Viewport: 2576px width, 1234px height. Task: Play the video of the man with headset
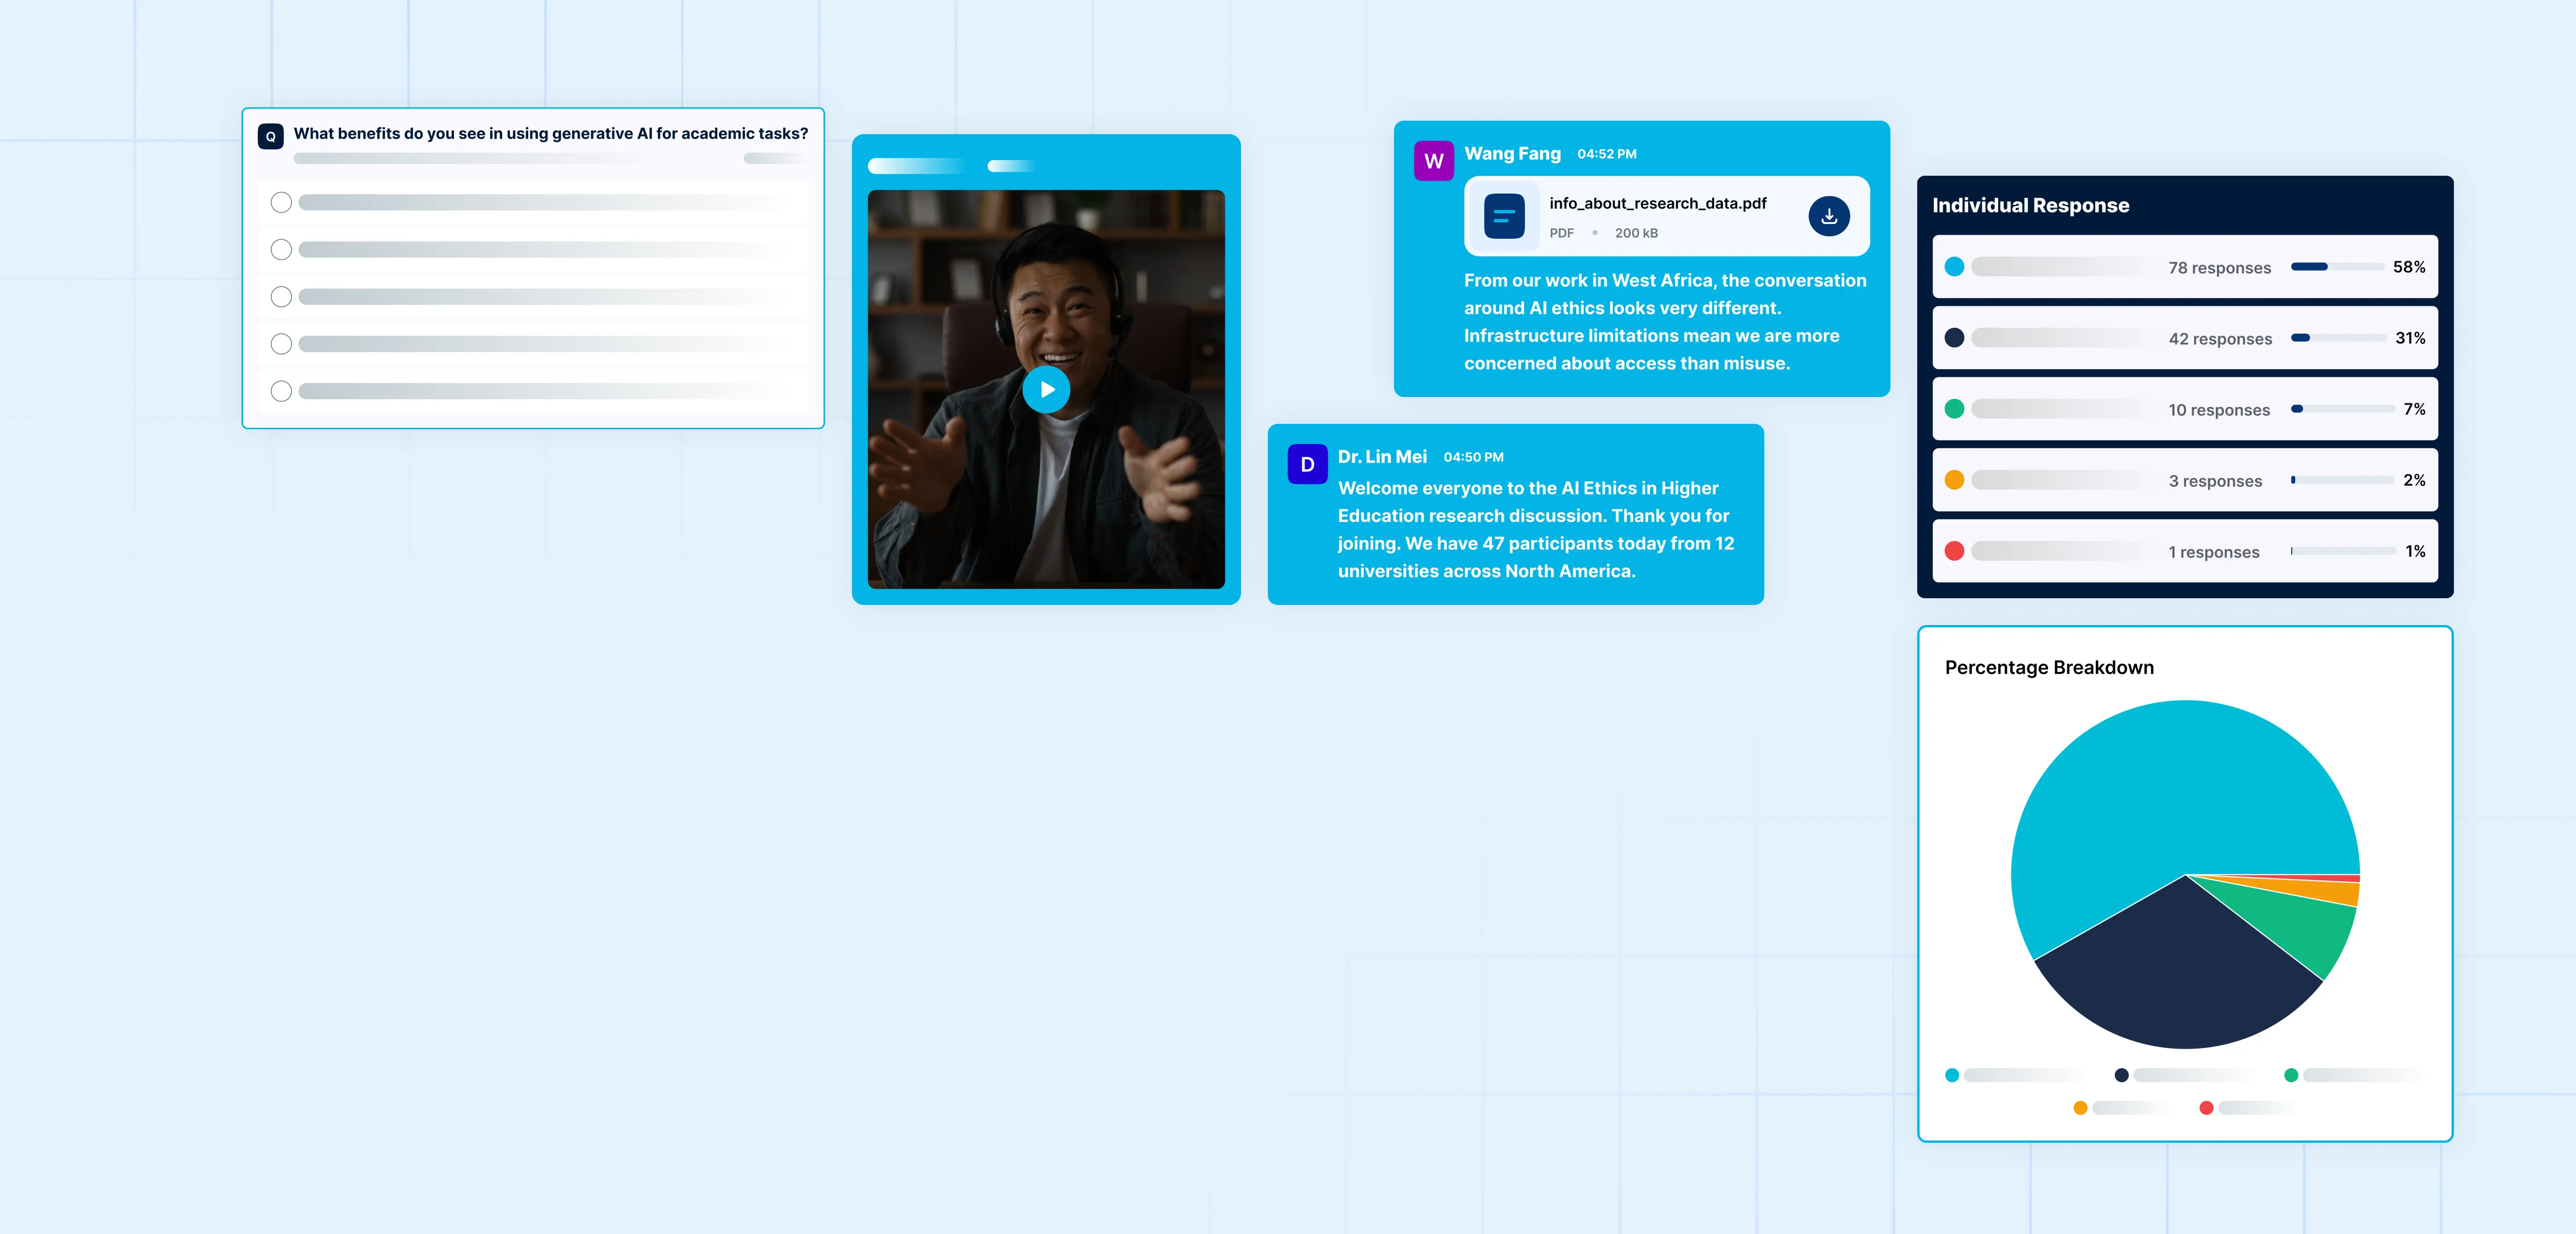1046,389
